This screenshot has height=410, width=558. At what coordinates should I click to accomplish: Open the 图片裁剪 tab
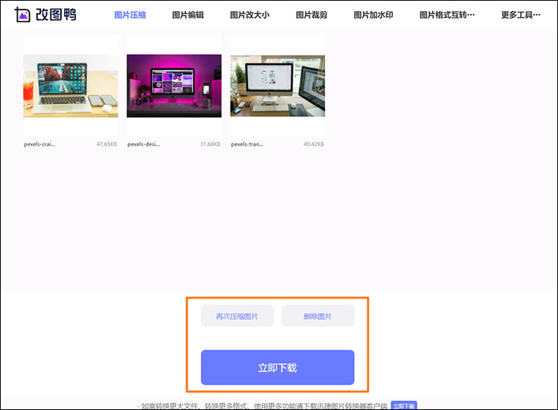312,15
